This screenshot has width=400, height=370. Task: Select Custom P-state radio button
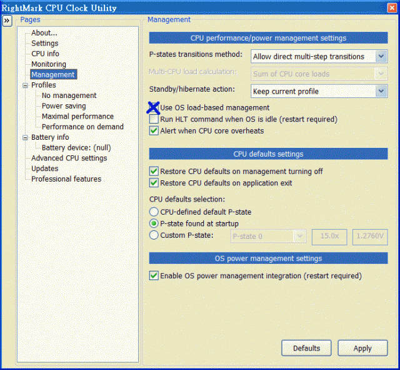click(x=154, y=235)
